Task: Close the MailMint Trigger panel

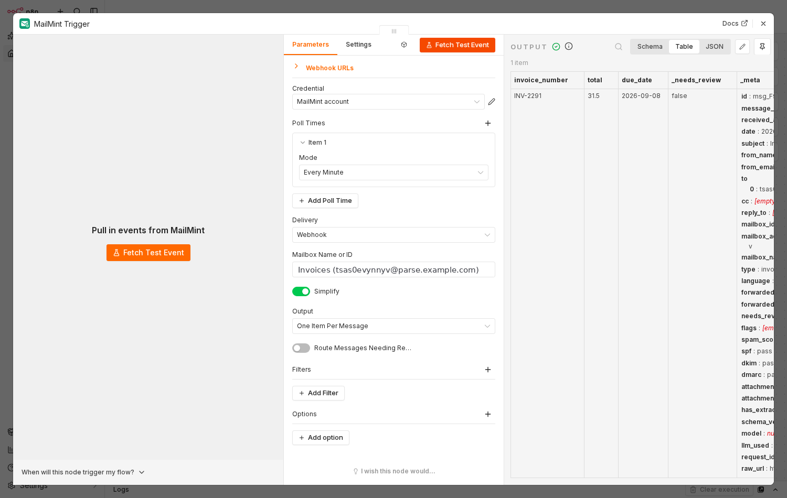Action: [763, 24]
